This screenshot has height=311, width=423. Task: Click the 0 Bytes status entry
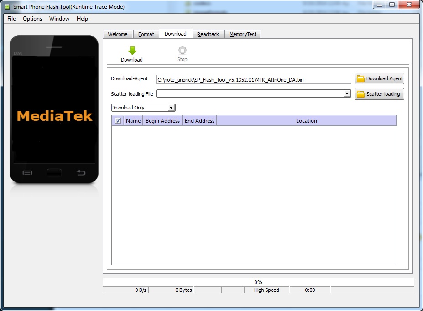click(171, 290)
